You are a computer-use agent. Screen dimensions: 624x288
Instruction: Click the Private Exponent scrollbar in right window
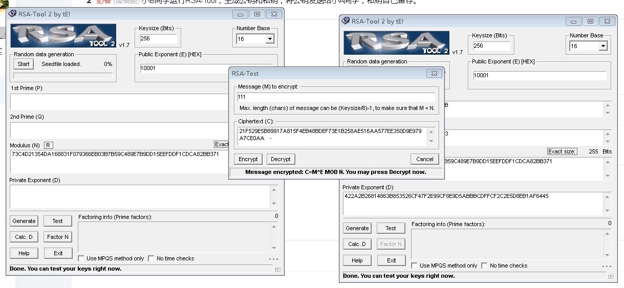[608, 204]
